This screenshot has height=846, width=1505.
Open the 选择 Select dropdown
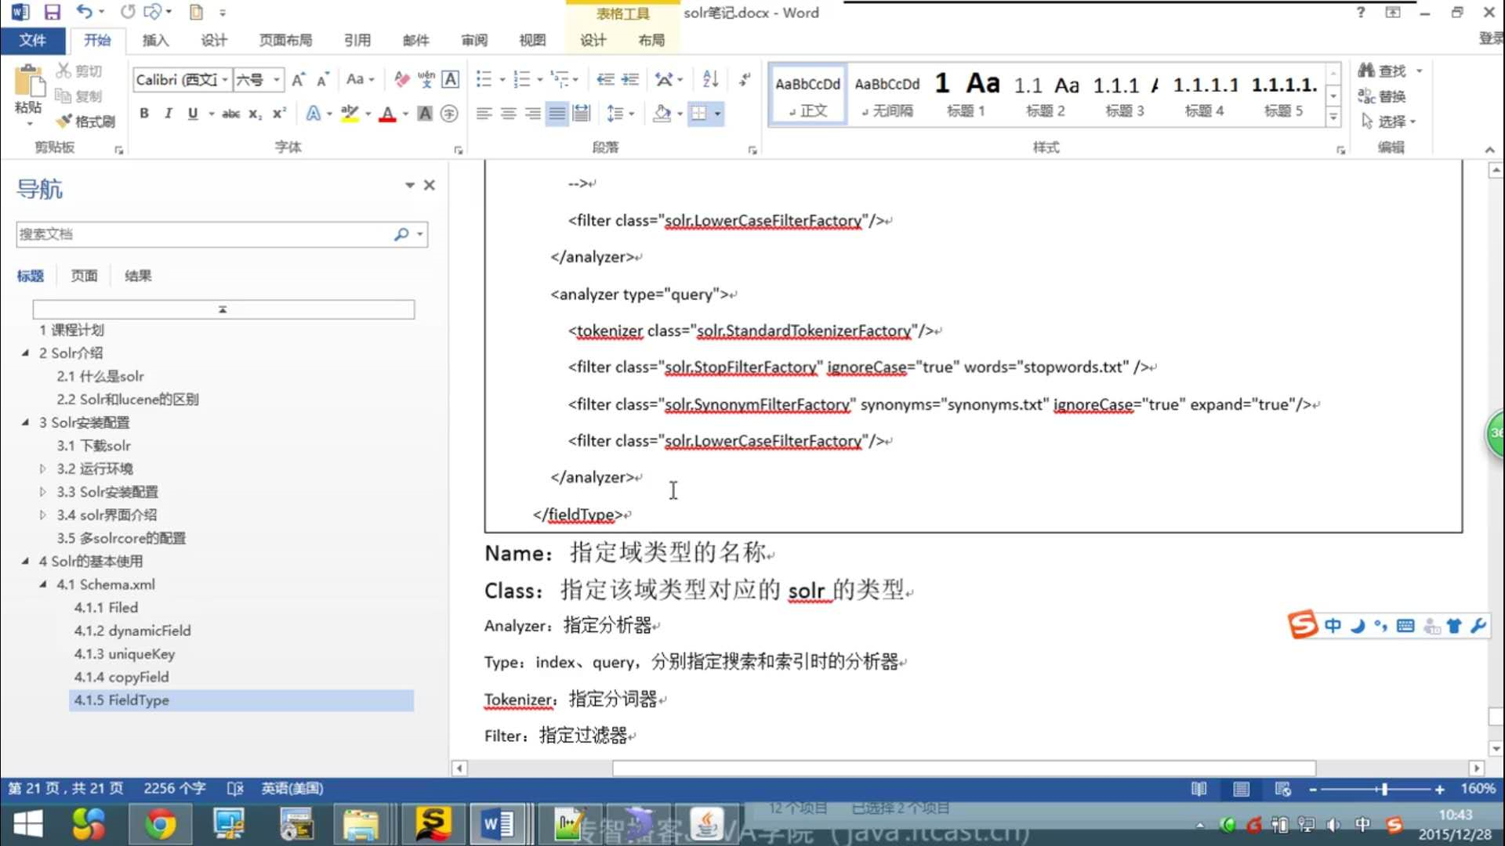(1389, 121)
